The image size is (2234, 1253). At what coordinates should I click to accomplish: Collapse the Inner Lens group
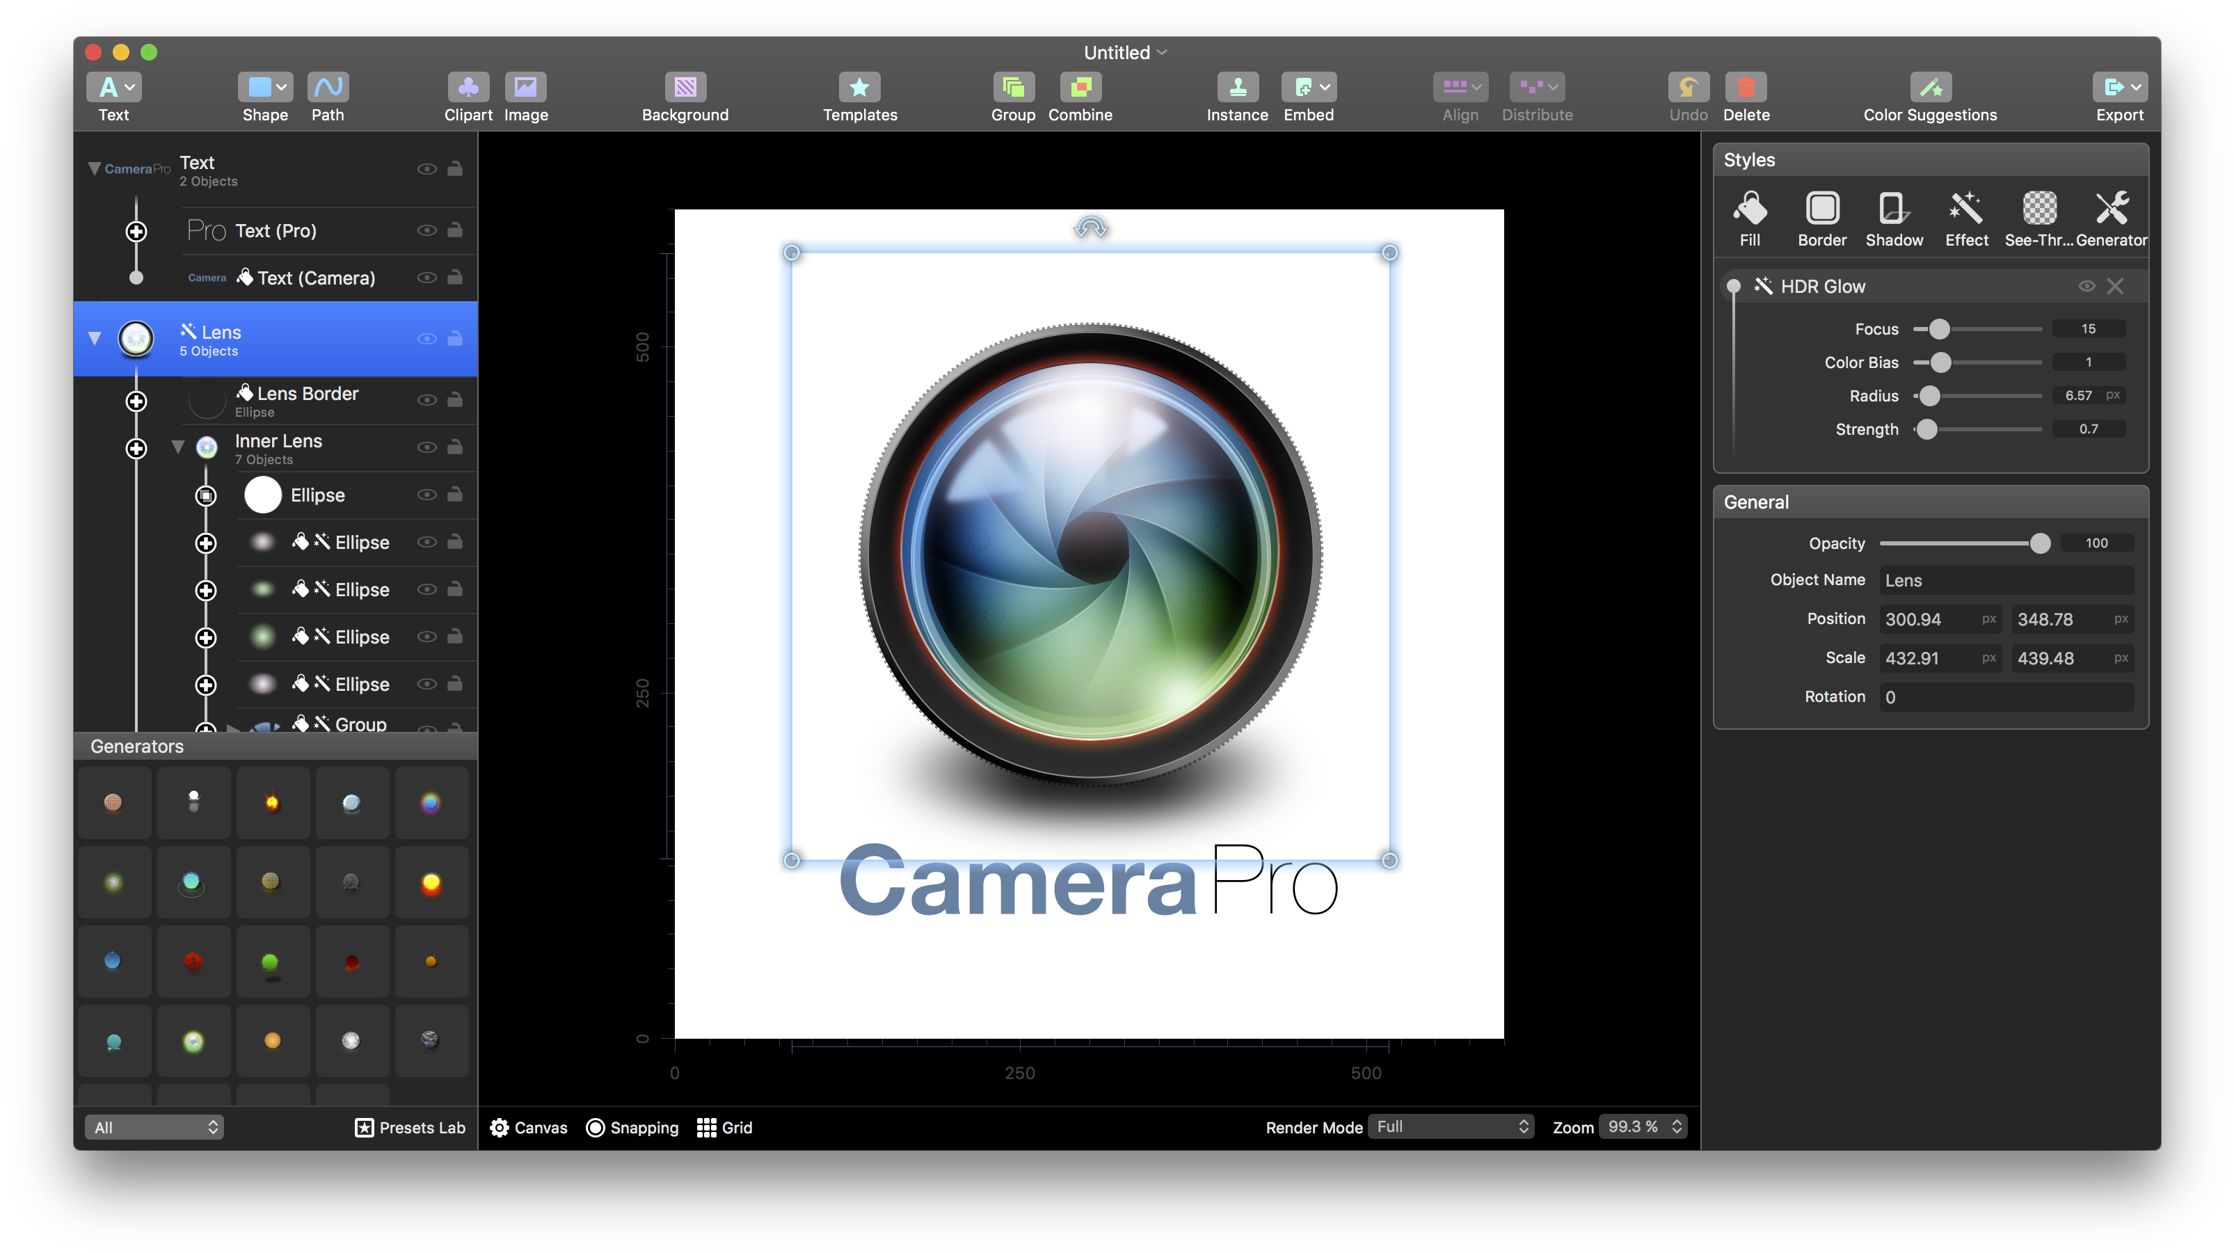[178, 447]
